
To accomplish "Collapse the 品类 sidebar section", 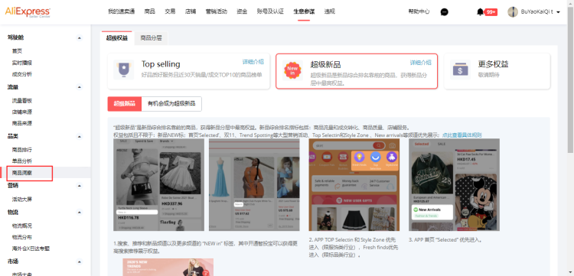I will [x=80, y=136].
